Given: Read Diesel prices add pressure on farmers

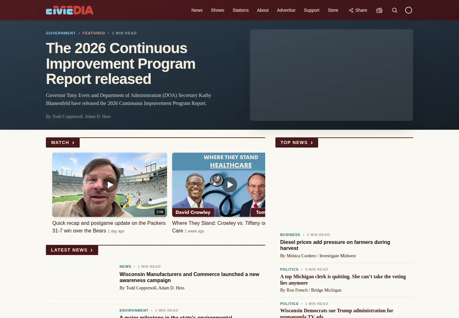Looking at the screenshot, I should [335, 245].
